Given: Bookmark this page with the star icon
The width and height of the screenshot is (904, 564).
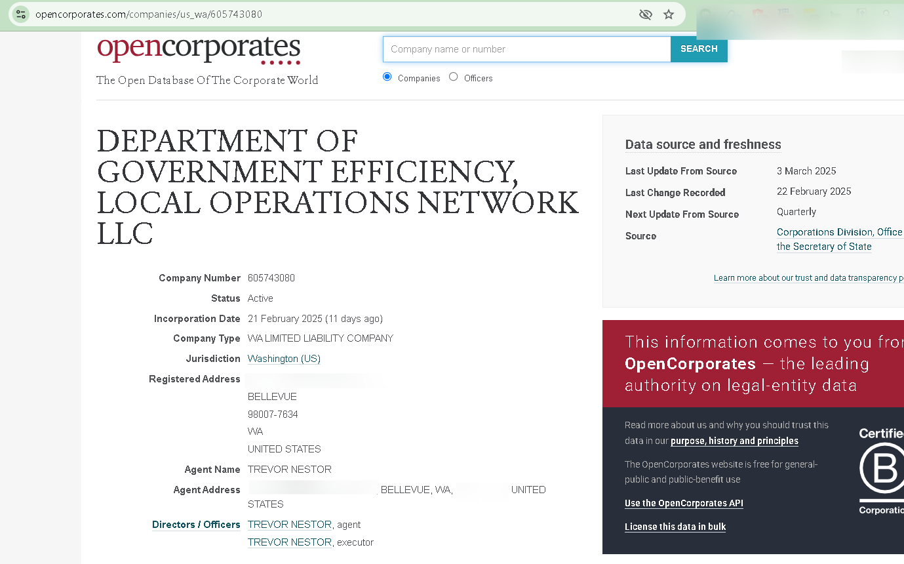Looking at the screenshot, I should click(x=669, y=14).
